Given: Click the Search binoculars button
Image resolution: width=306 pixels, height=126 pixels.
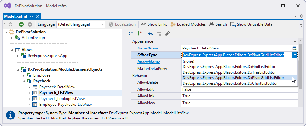Looking at the screenshot, I should (218, 24).
